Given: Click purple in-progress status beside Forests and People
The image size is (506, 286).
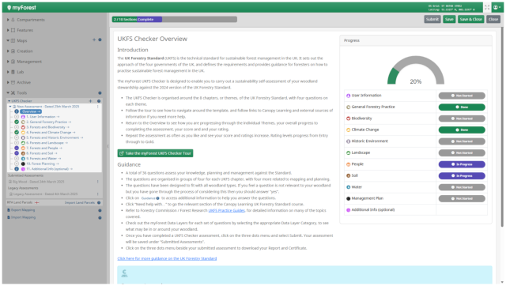Looking at the screenshot, I should 17,148.
